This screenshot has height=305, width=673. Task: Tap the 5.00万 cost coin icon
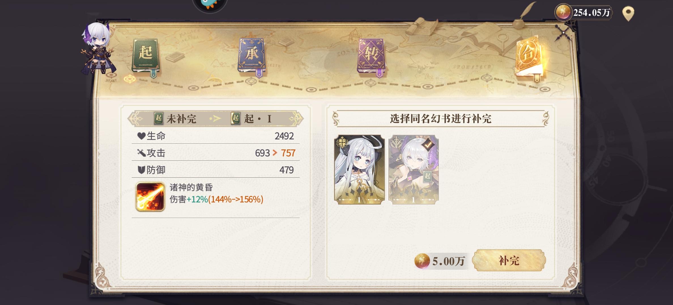pos(422,261)
